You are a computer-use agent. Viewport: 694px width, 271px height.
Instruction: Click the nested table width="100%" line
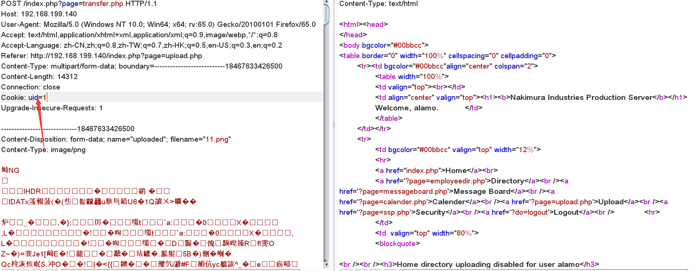point(412,77)
